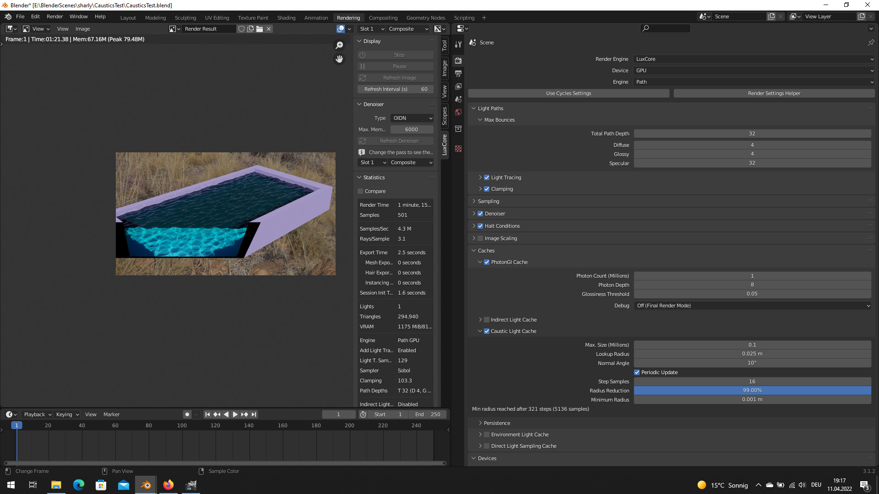Open the Denoiser Type OIDN dropdown
This screenshot has width=879, height=494.
pyautogui.click(x=412, y=118)
